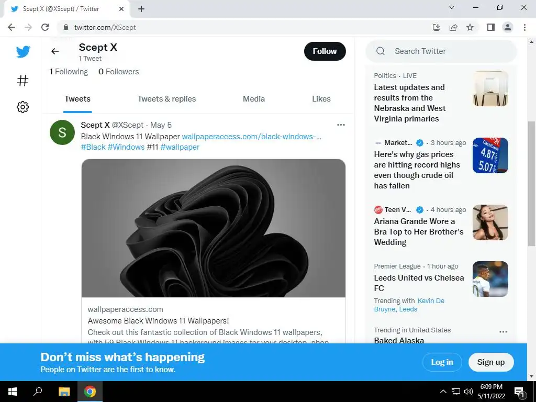The width and height of the screenshot is (536, 402).
Task: Open the tweet's three-dot more menu
Action: pos(341,125)
